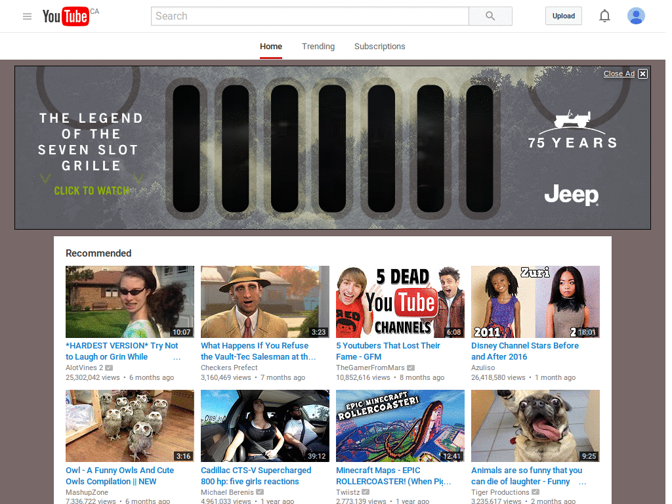Click the verified badge beside Michael Berenis
This screenshot has width=672, height=504.
pyautogui.click(x=260, y=492)
